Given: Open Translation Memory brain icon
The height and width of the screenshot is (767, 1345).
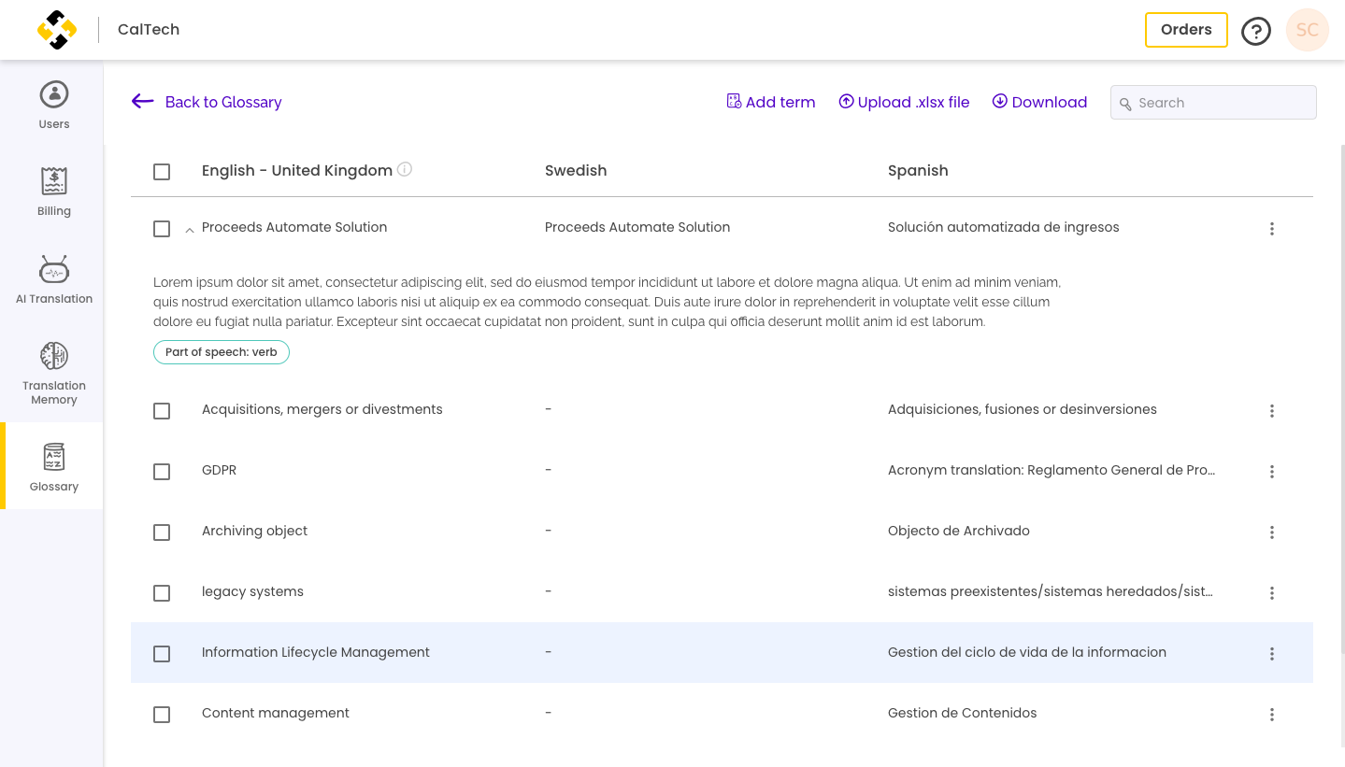Looking at the screenshot, I should click(54, 356).
